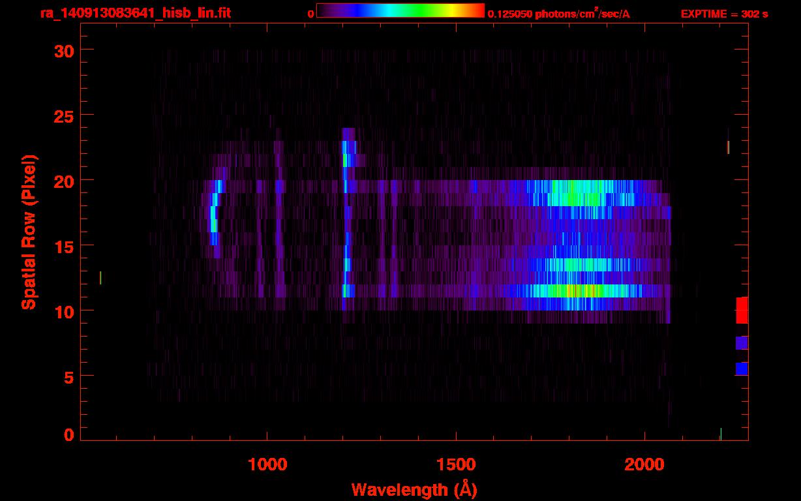Click the 2000 wavelength tick label
This screenshot has height=501, width=801.
[x=644, y=464]
